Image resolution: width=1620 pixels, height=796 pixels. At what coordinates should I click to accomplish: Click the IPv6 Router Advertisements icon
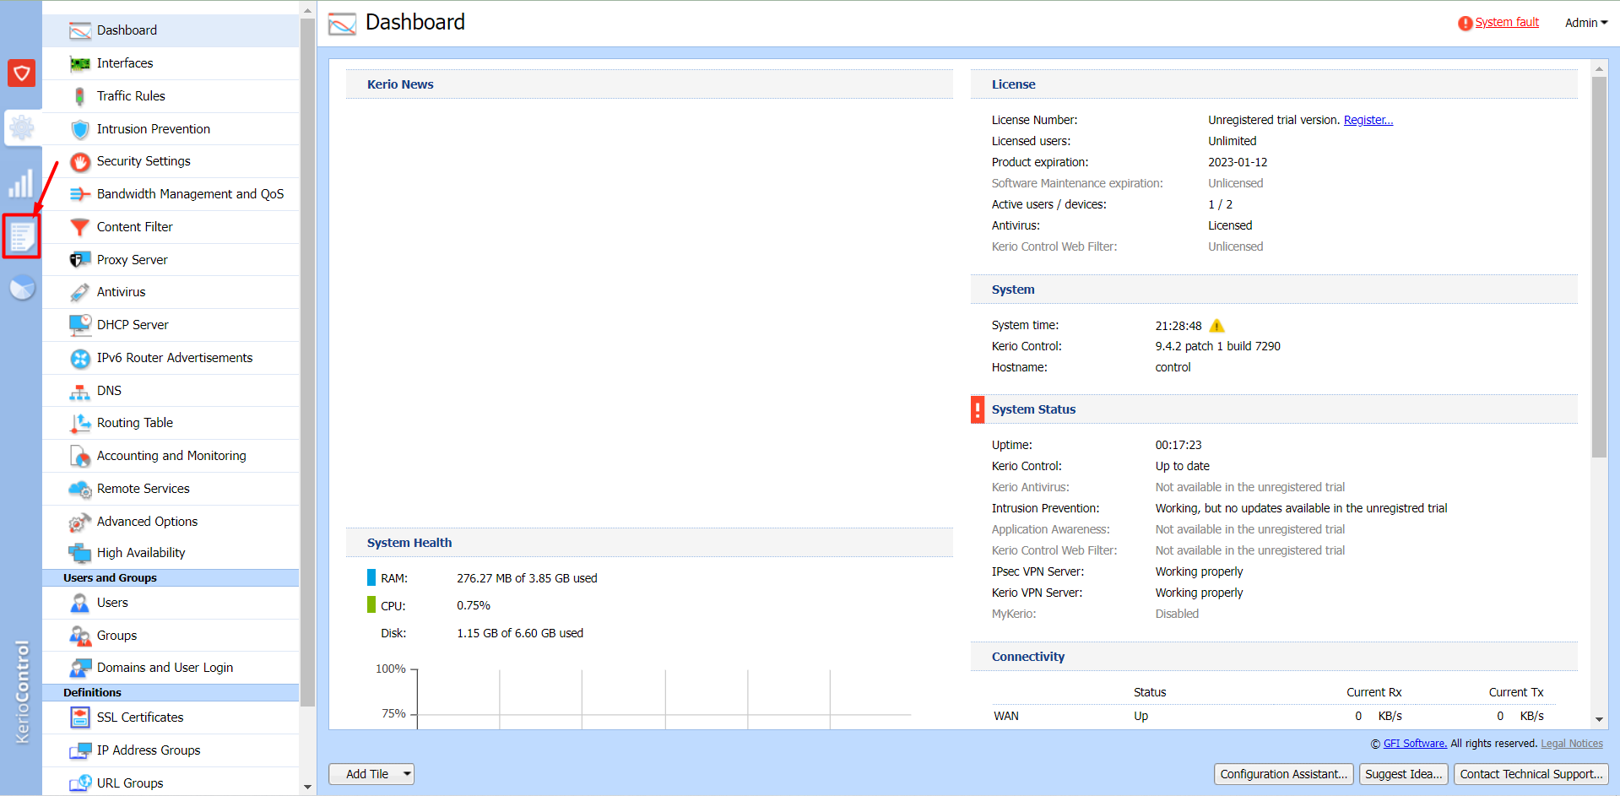click(80, 358)
